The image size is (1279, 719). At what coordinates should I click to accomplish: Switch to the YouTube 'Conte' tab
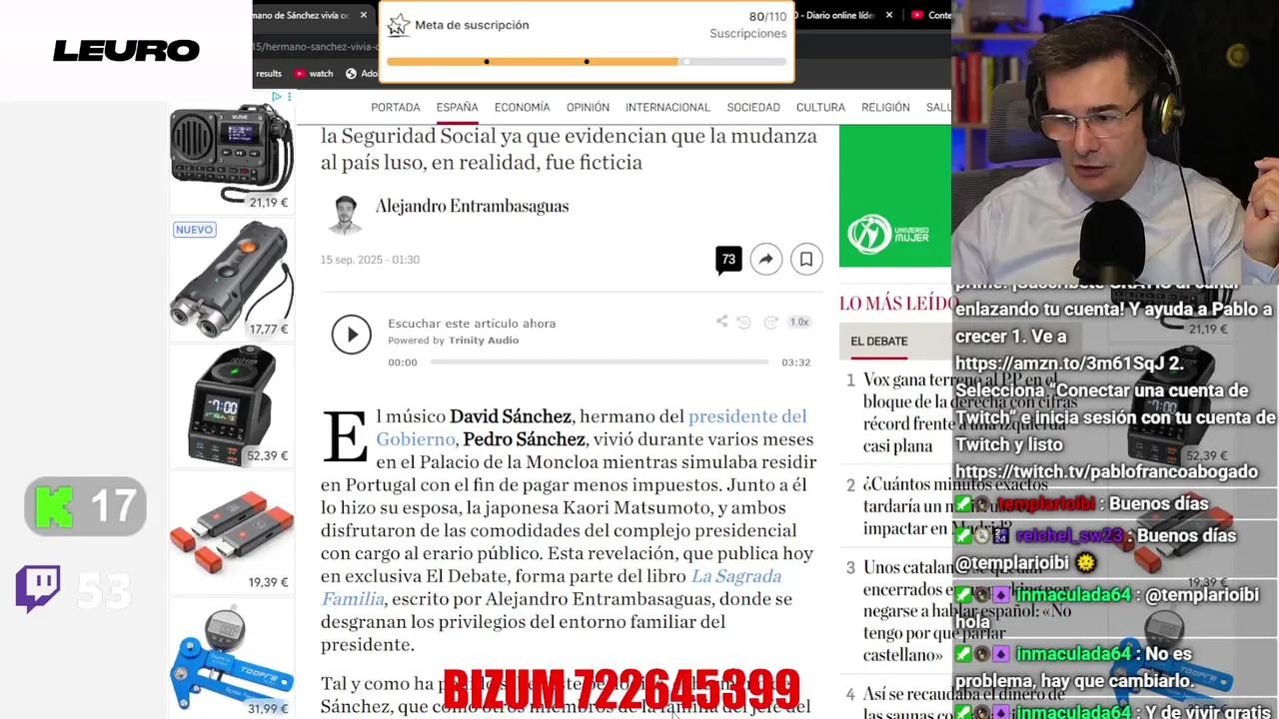coord(930,15)
